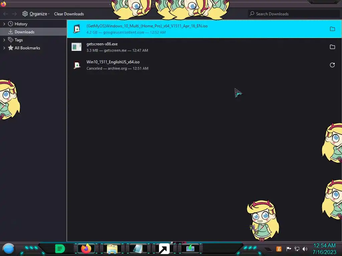Click the 4.2 GB googleusercontent.com details line
The width and height of the screenshot is (342, 256).
click(126, 32)
